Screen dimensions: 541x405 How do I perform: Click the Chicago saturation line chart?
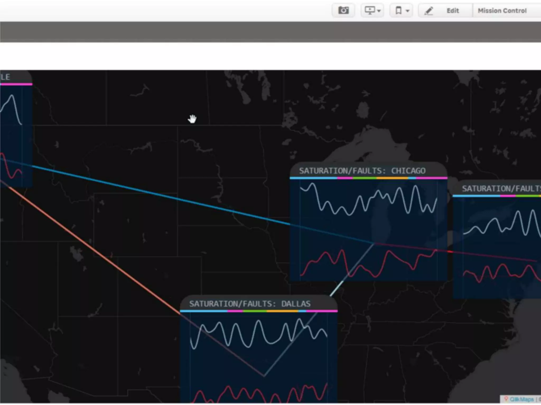click(x=369, y=200)
